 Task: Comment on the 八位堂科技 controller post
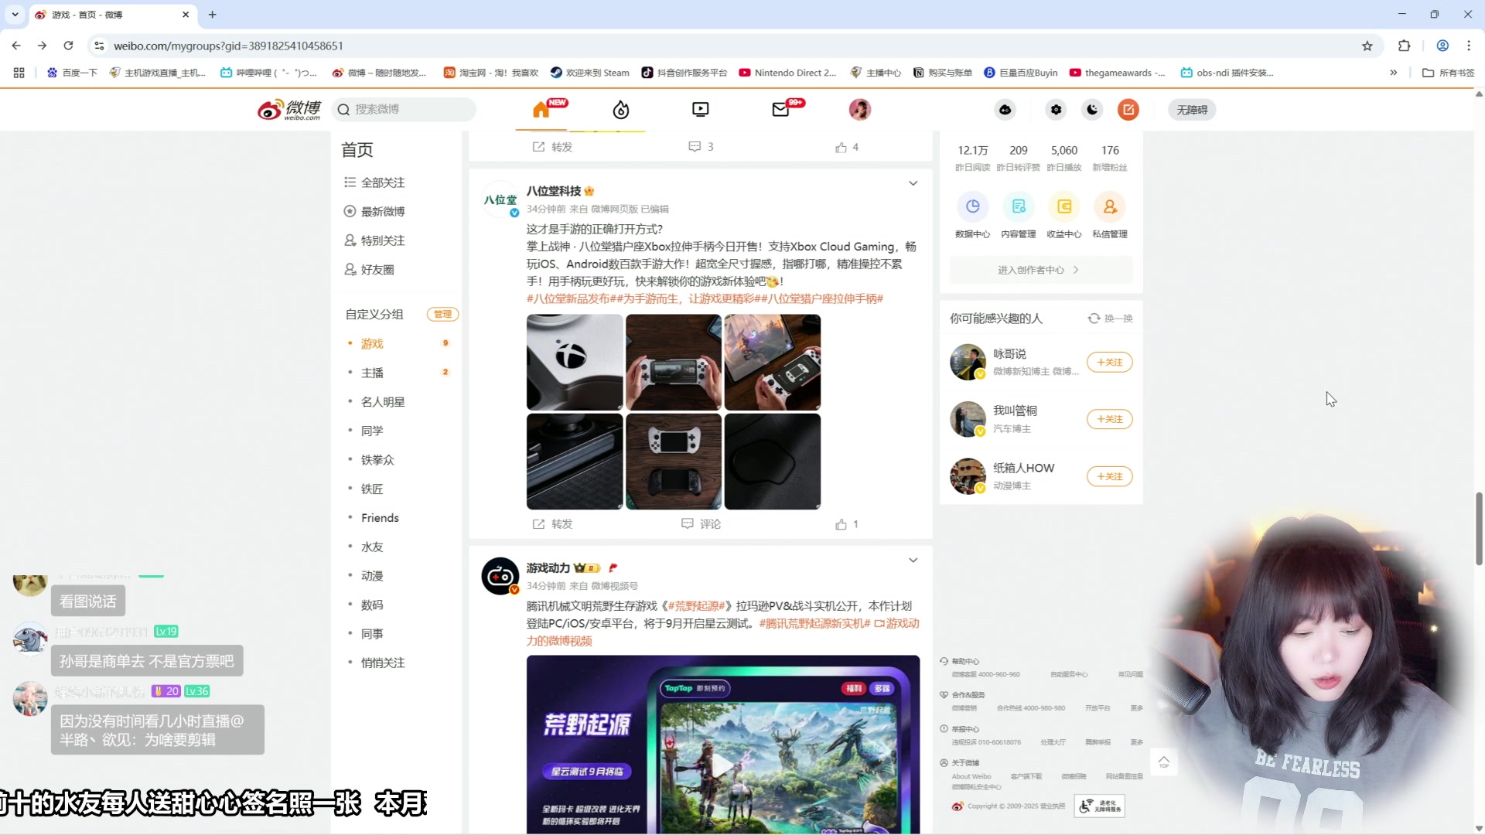[x=701, y=524]
